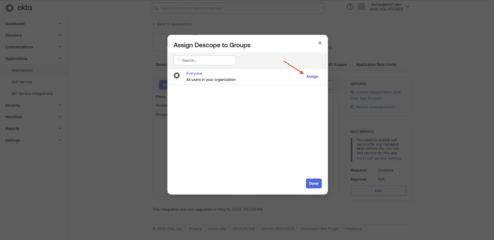Open the help question mark icon
This screenshot has width=494, height=240.
click(x=350, y=6)
